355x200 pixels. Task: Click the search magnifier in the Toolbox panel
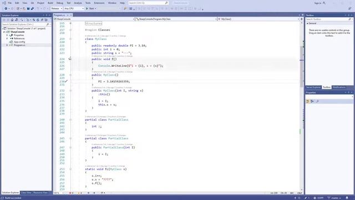349,19
